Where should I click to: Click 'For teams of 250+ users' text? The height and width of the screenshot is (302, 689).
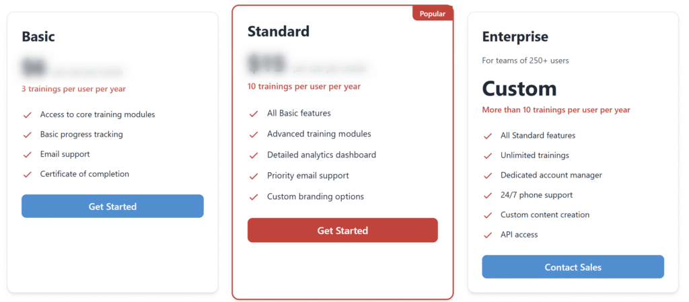pos(525,61)
